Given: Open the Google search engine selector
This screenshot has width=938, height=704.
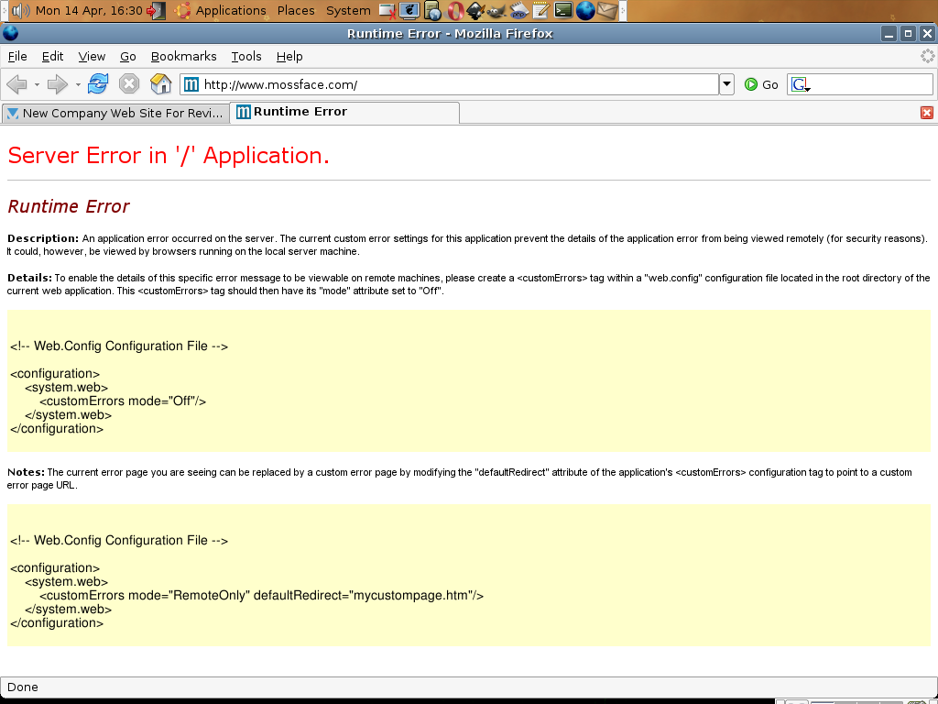Looking at the screenshot, I should coord(801,84).
